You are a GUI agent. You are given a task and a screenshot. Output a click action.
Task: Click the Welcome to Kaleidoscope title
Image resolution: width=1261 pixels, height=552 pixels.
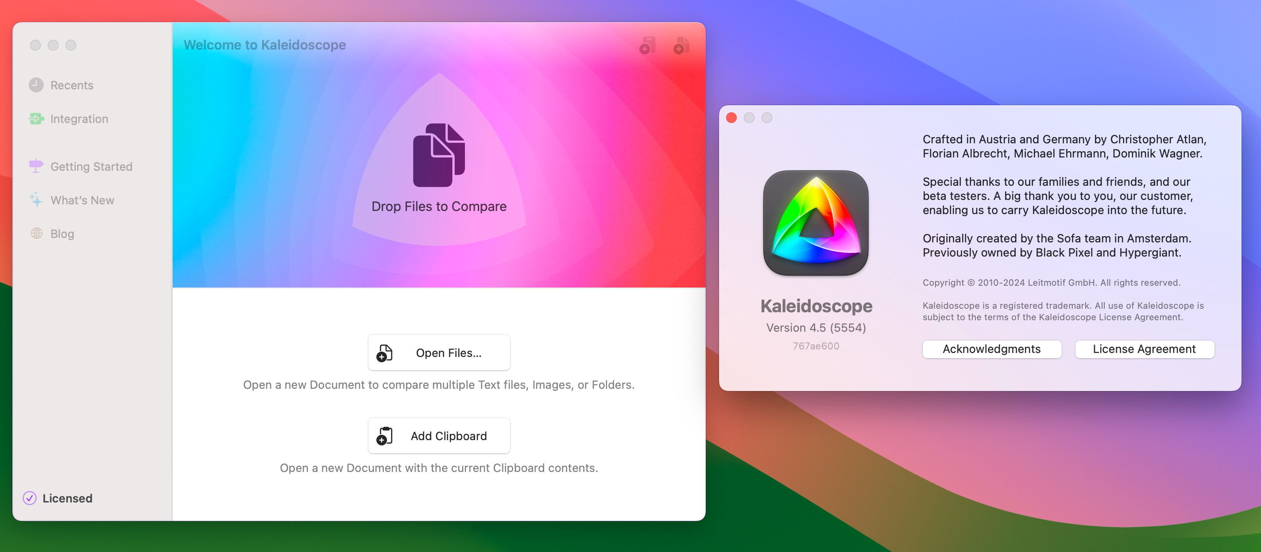coord(265,45)
